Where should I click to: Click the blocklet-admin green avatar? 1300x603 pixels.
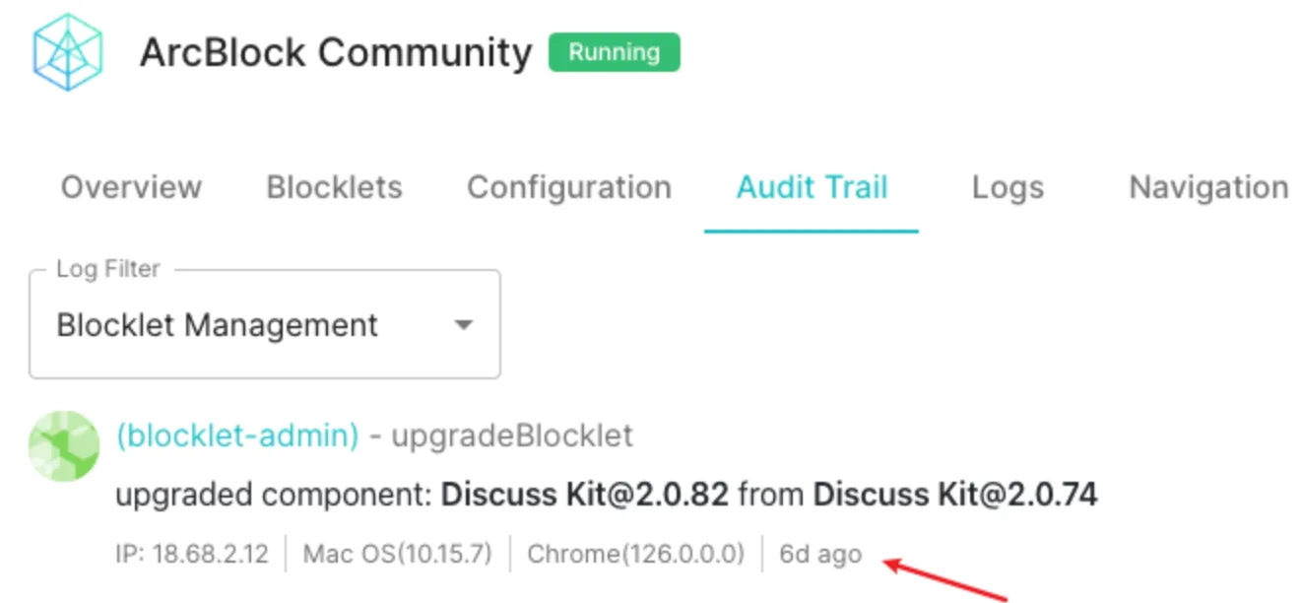click(65, 446)
